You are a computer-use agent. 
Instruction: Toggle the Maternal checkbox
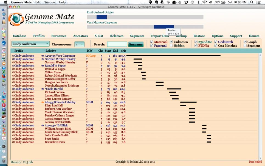152,42
